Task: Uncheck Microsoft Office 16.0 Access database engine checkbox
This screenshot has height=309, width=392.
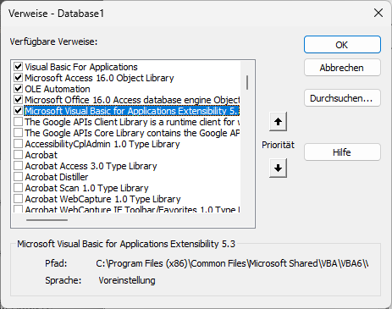Action: (19, 100)
